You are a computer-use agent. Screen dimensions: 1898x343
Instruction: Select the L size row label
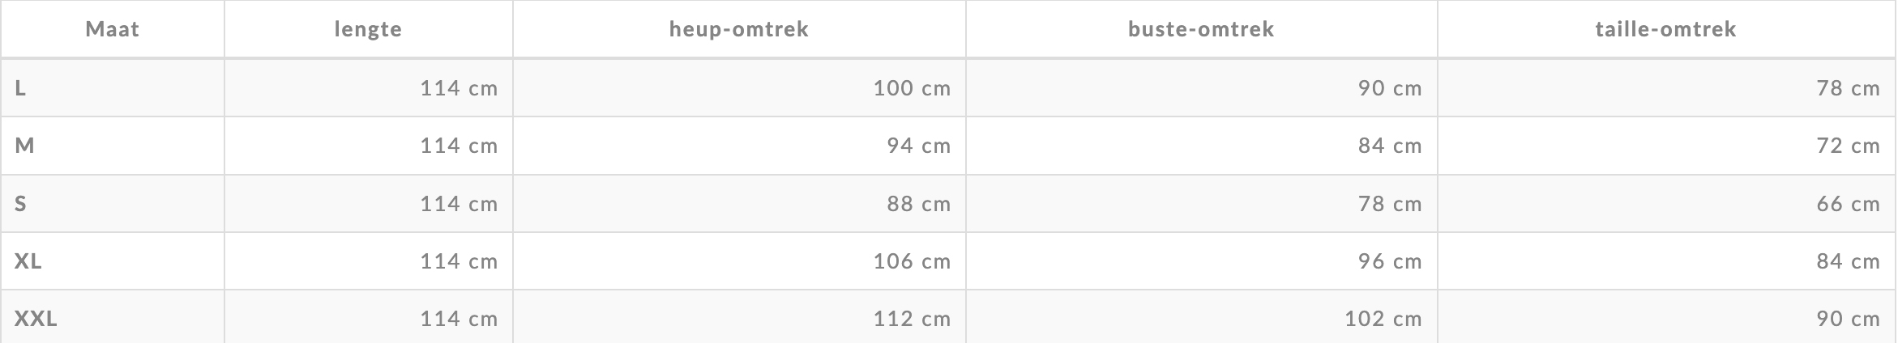pyautogui.click(x=113, y=88)
